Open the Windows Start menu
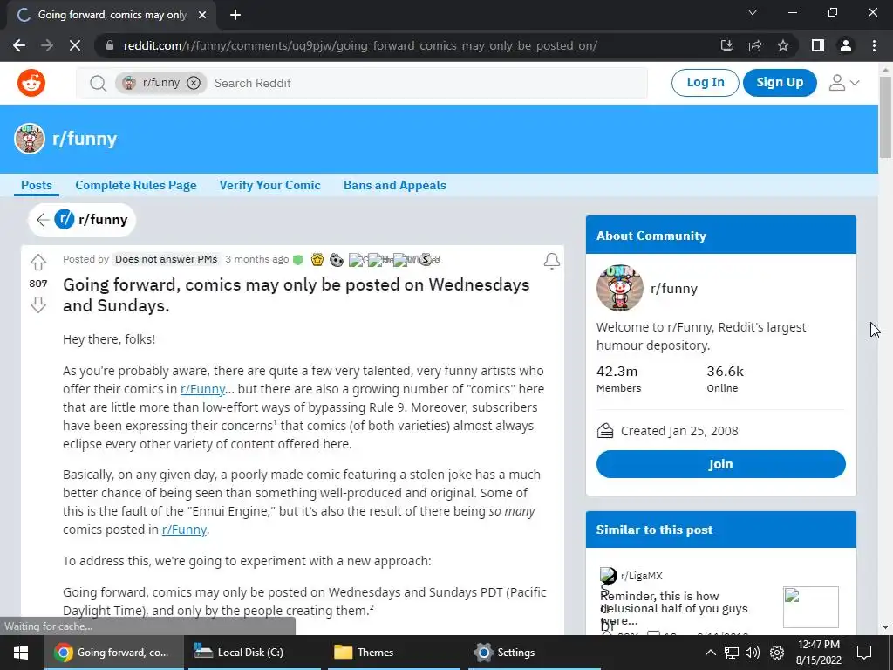Image resolution: width=893 pixels, height=670 pixels. coord(22,653)
